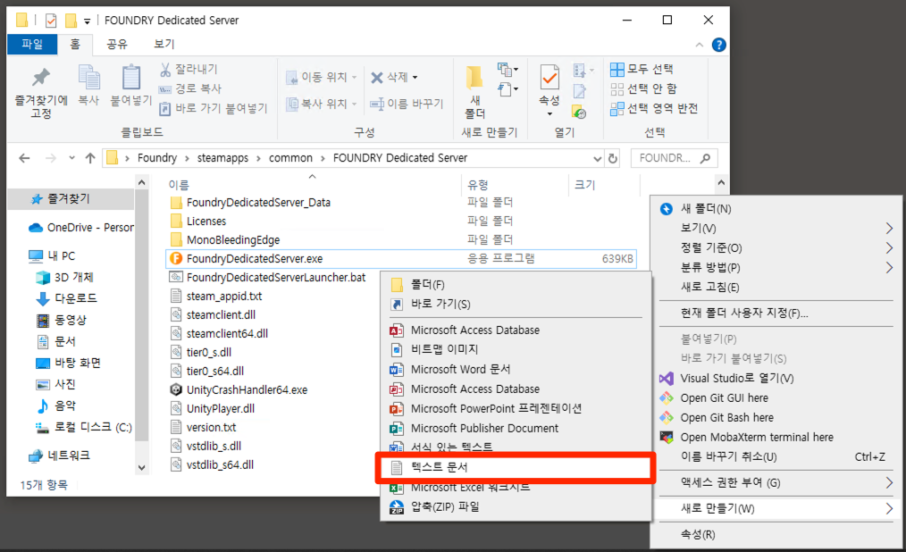Choose Microsoft Word 문서 in submenu
906x552 pixels.
click(x=460, y=370)
